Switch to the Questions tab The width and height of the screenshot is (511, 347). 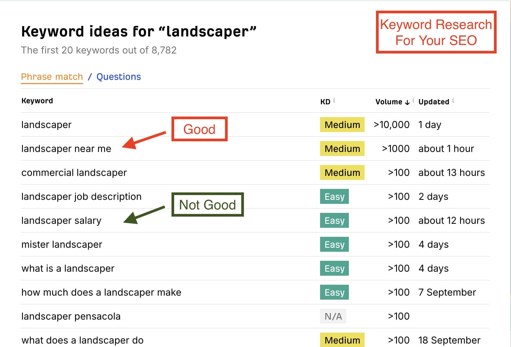point(118,77)
